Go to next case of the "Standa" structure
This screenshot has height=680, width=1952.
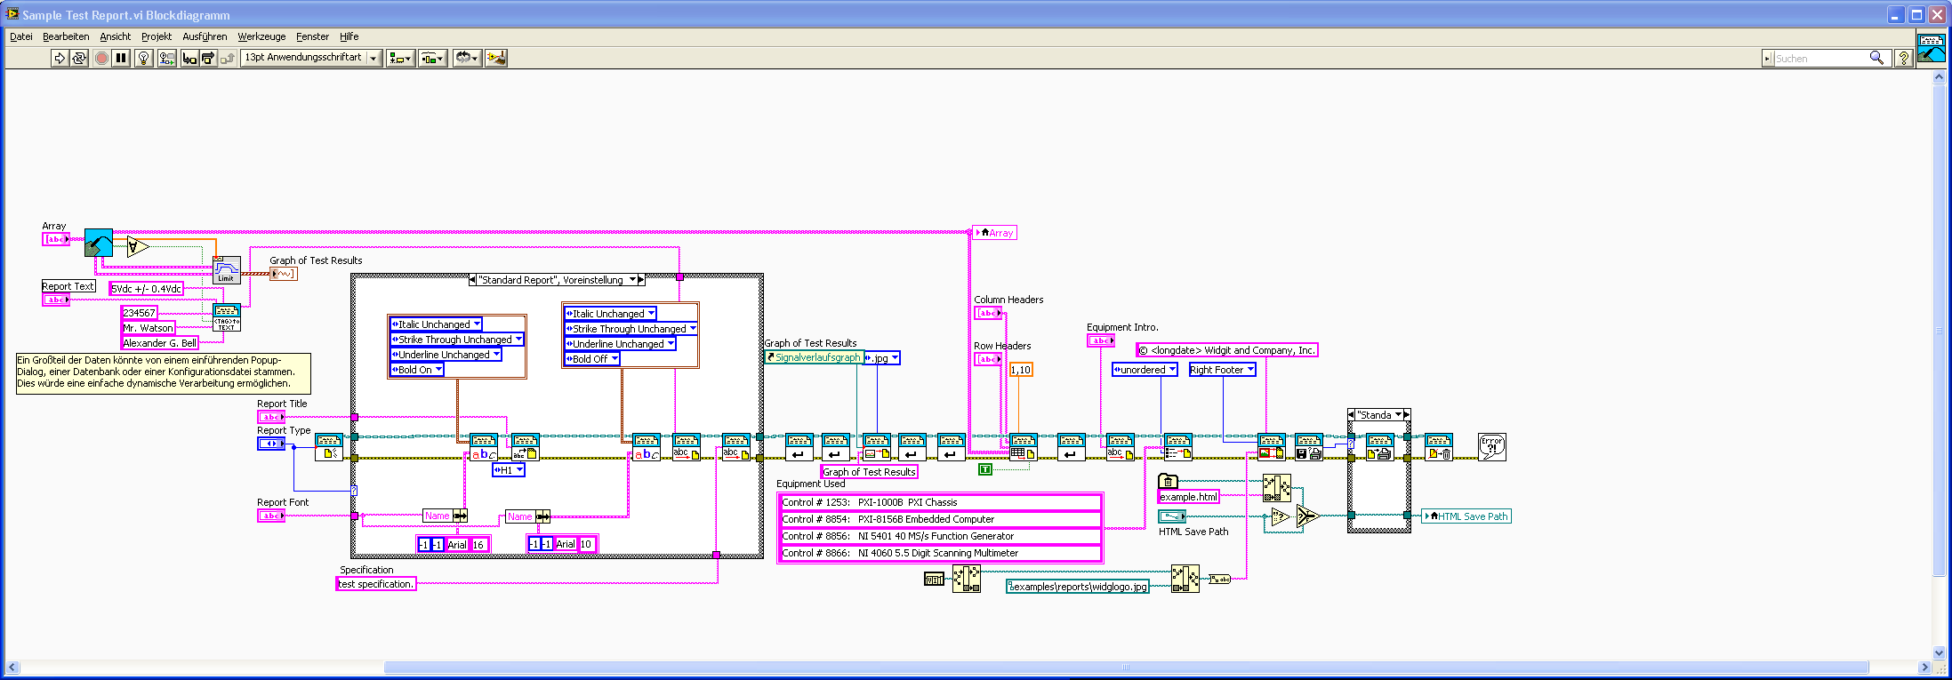(x=1406, y=415)
